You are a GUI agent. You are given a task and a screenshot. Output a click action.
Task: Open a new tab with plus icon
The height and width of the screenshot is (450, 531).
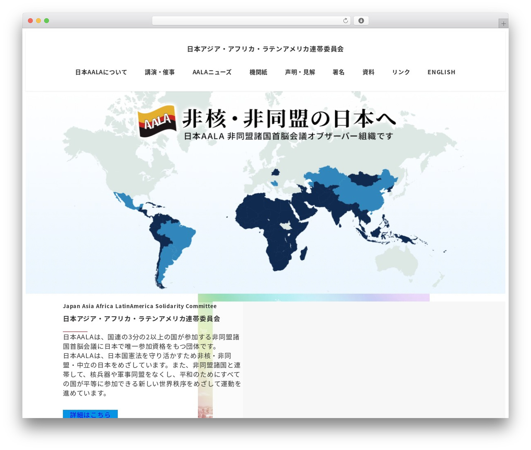click(503, 24)
